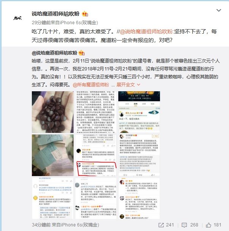Expand full text via 展开全文
This screenshot has height=231, width=229.
(x=125, y=85)
